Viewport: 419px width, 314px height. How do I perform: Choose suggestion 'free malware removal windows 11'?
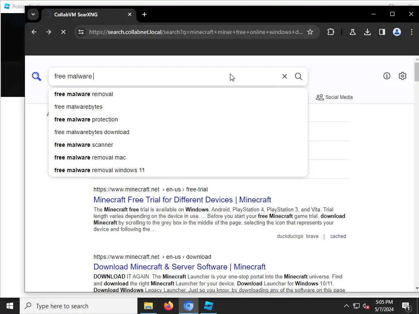[x=178, y=170]
